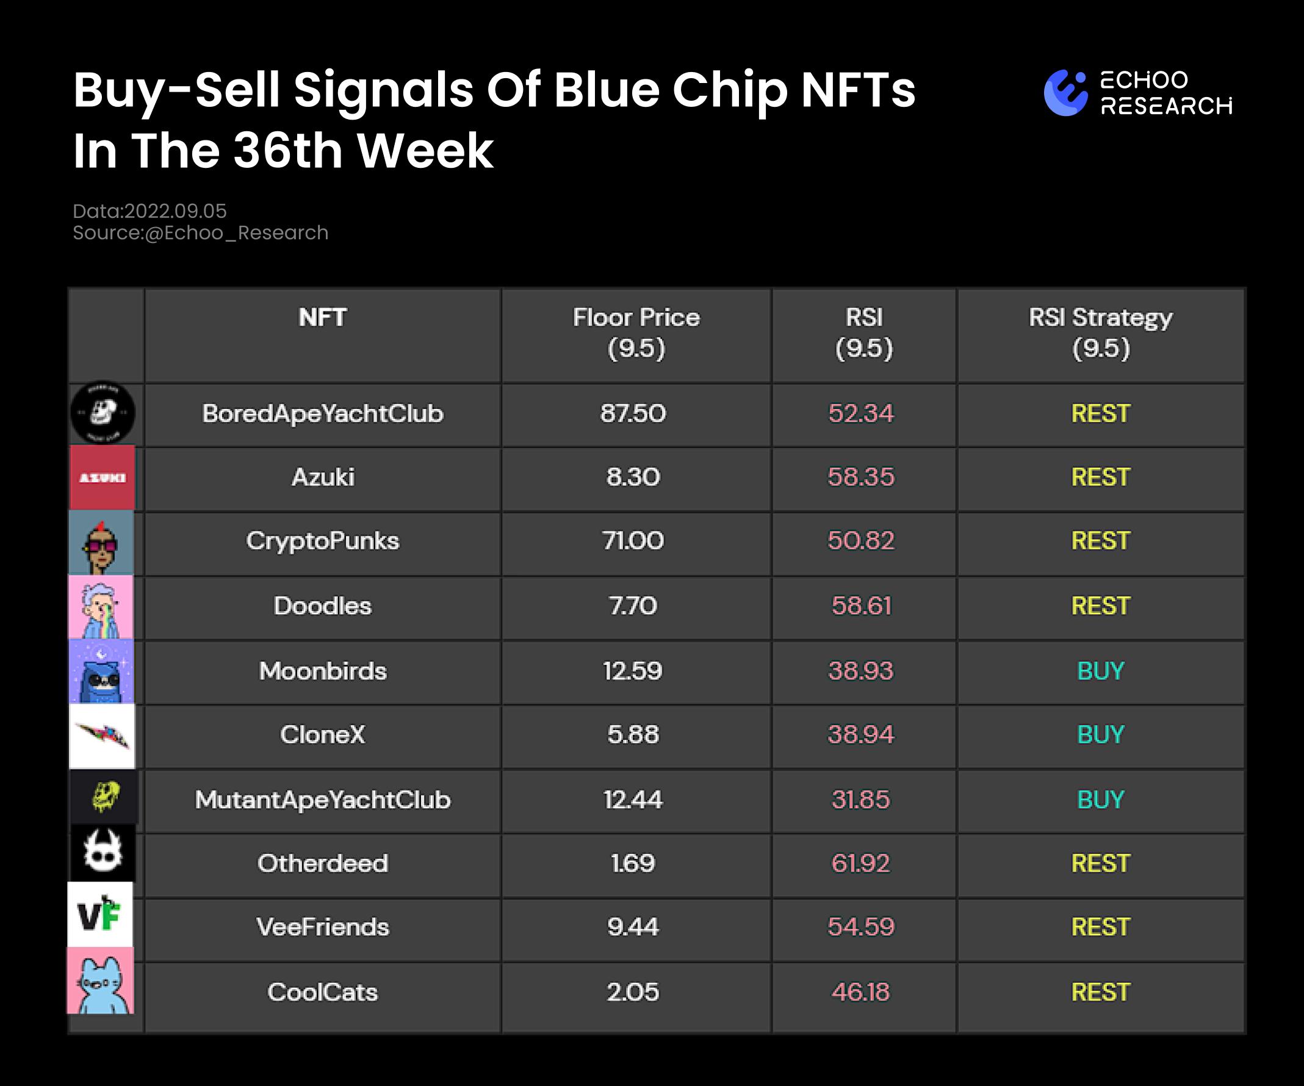The height and width of the screenshot is (1086, 1304).
Task: Click the Otherdeed Koda skull icon
Action: (x=102, y=852)
